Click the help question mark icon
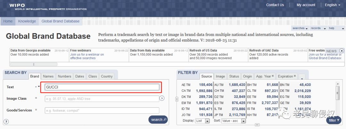Screen dimensions: 346x129 (6, 122)
